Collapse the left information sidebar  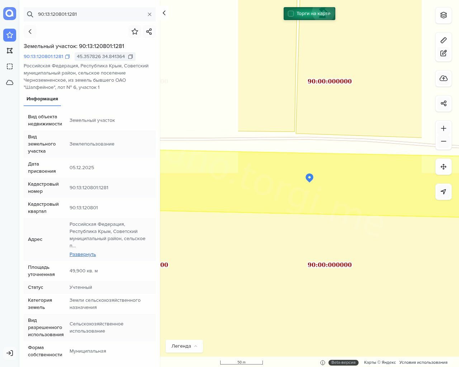[x=164, y=13]
